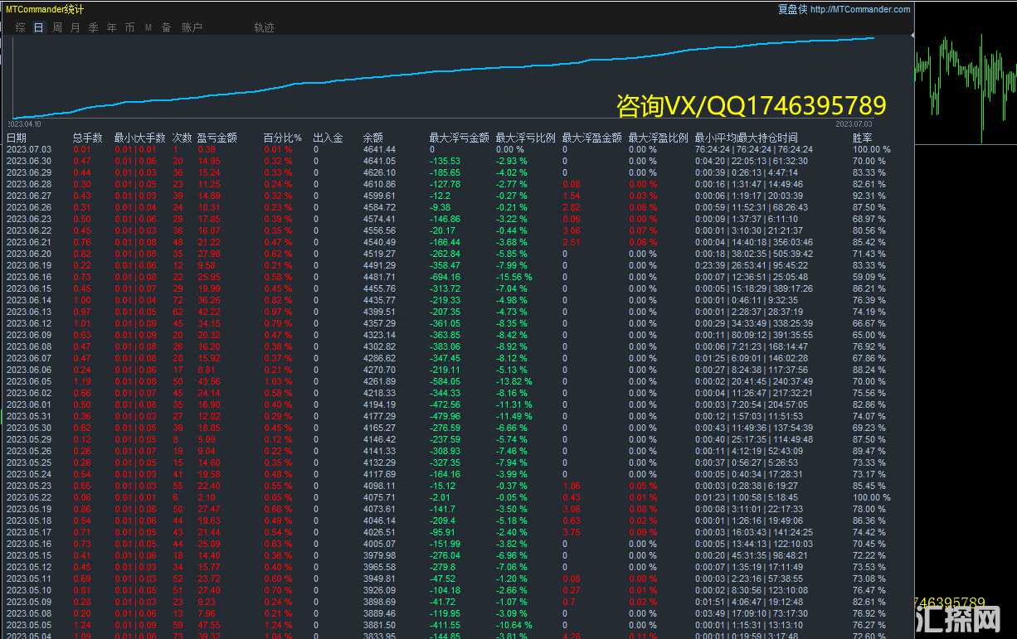Viewport: 1017px width, 639px height.
Task: Show the 轨迹 trajectory view
Action: (x=264, y=27)
